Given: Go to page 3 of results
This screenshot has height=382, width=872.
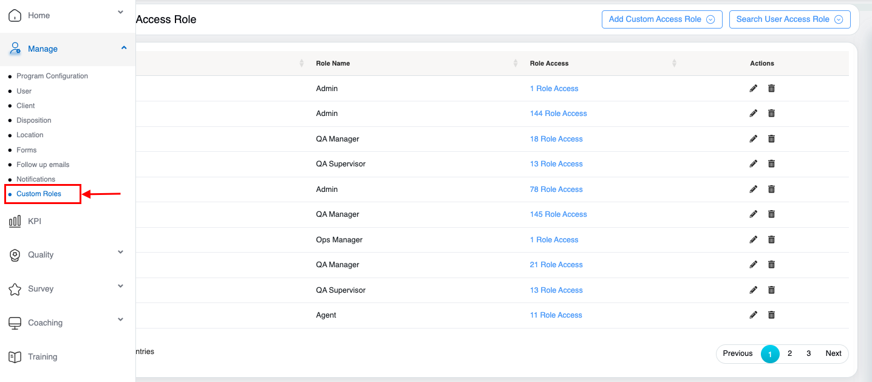Looking at the screenshot, I should pos(808,353).
